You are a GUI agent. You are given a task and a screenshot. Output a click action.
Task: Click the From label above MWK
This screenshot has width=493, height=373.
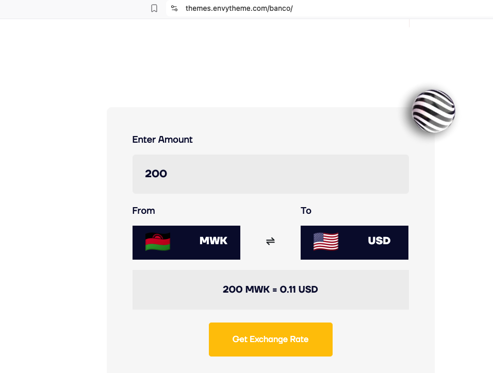pyautogui.click(x=143, y=211)
